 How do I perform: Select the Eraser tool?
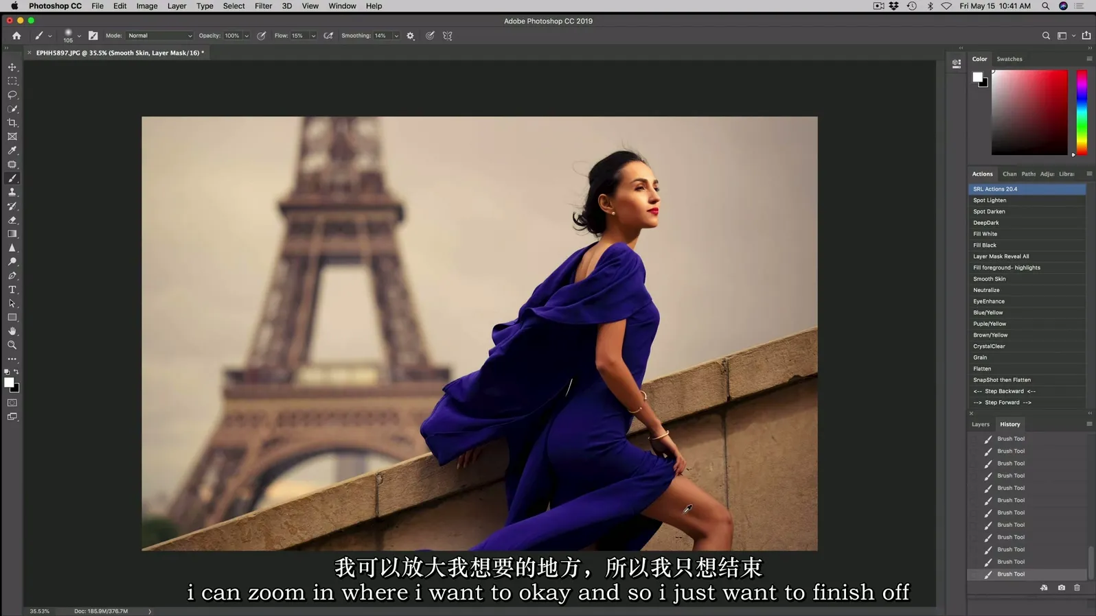pos(12,220)
